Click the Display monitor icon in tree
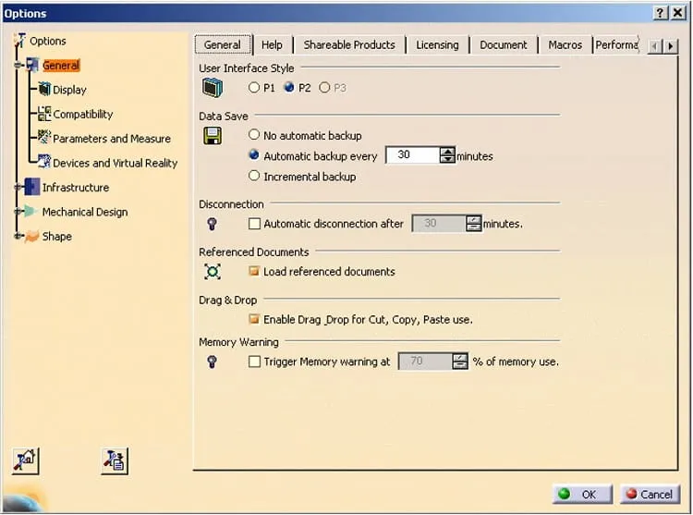This screenshot has height=515, width=693. point(44,90)
